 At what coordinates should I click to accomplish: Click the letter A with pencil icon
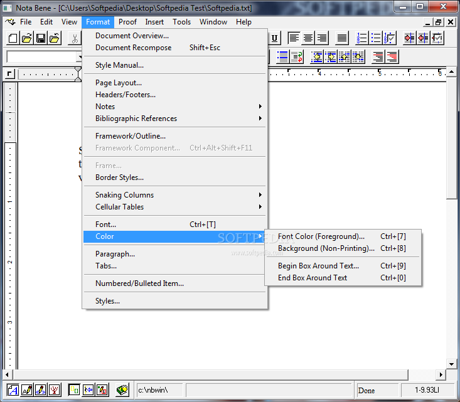[27, 390]
